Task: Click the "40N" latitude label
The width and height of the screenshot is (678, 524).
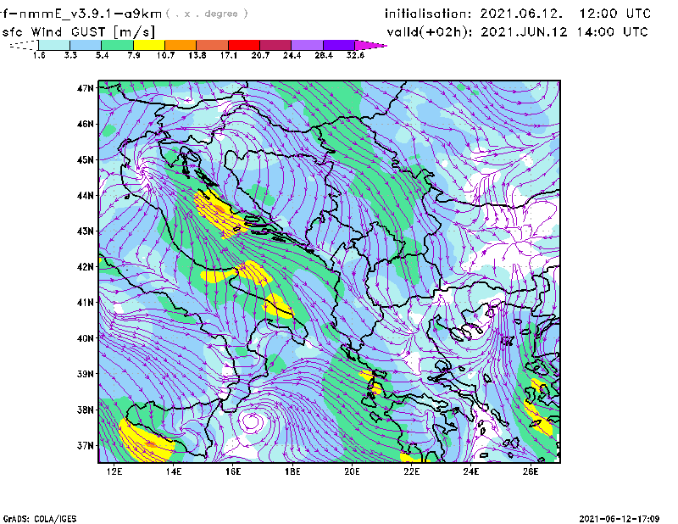Action: (86, 338)
